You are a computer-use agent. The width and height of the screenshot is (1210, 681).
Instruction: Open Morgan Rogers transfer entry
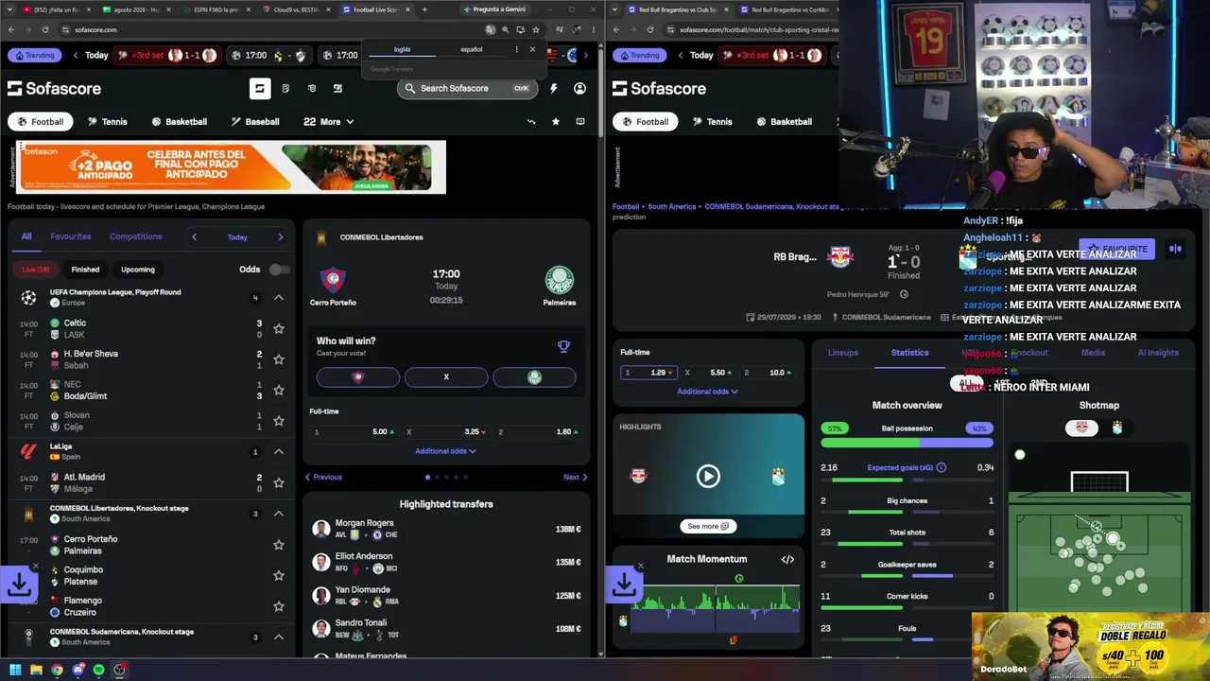point(446,529)
